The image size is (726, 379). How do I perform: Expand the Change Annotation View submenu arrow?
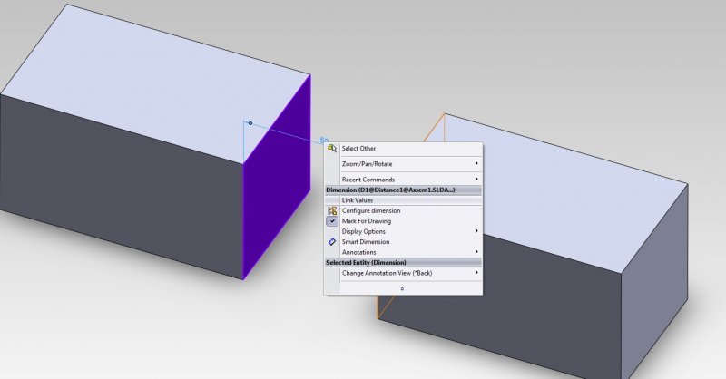[476, 273]
